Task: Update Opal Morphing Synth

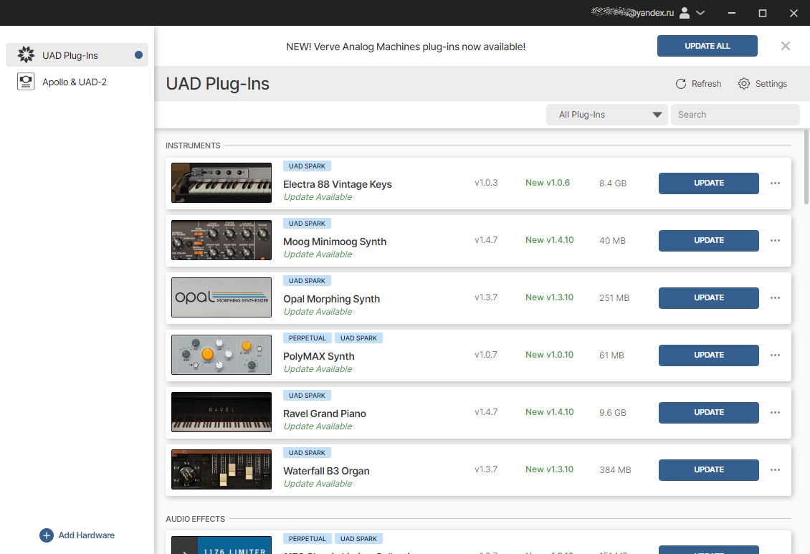Action: tap(709, 298)
